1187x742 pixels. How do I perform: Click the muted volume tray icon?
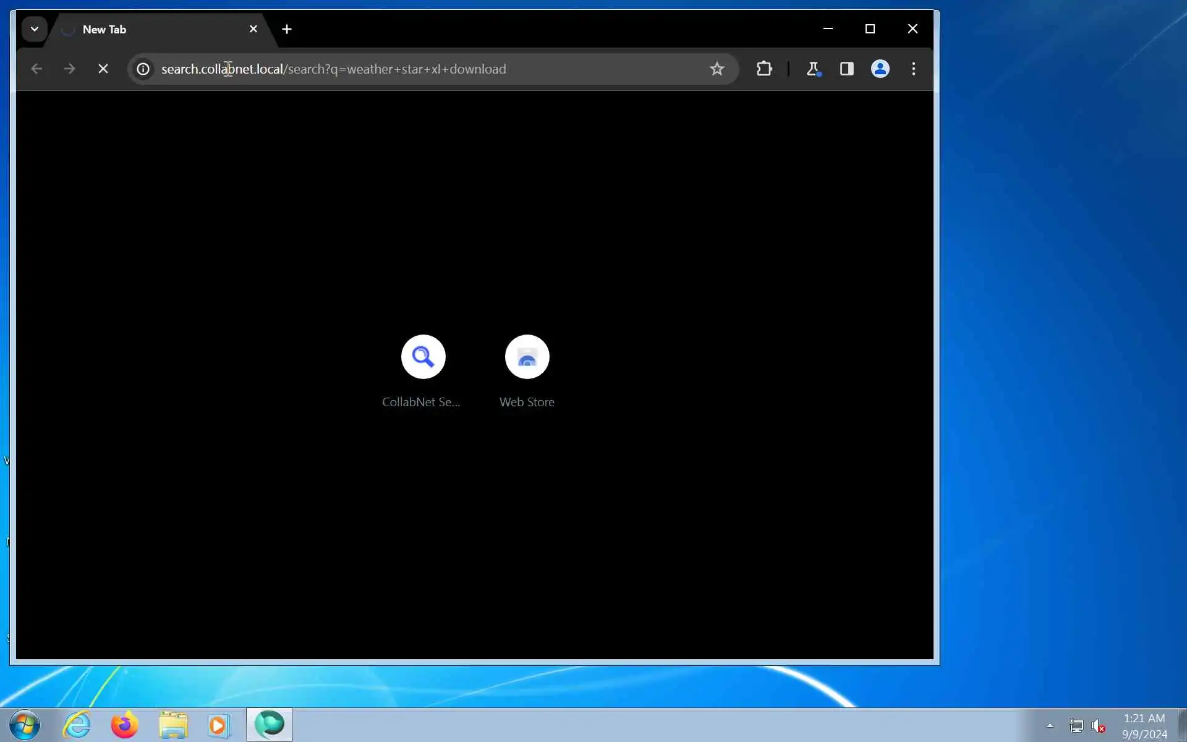coord(1098,726)
